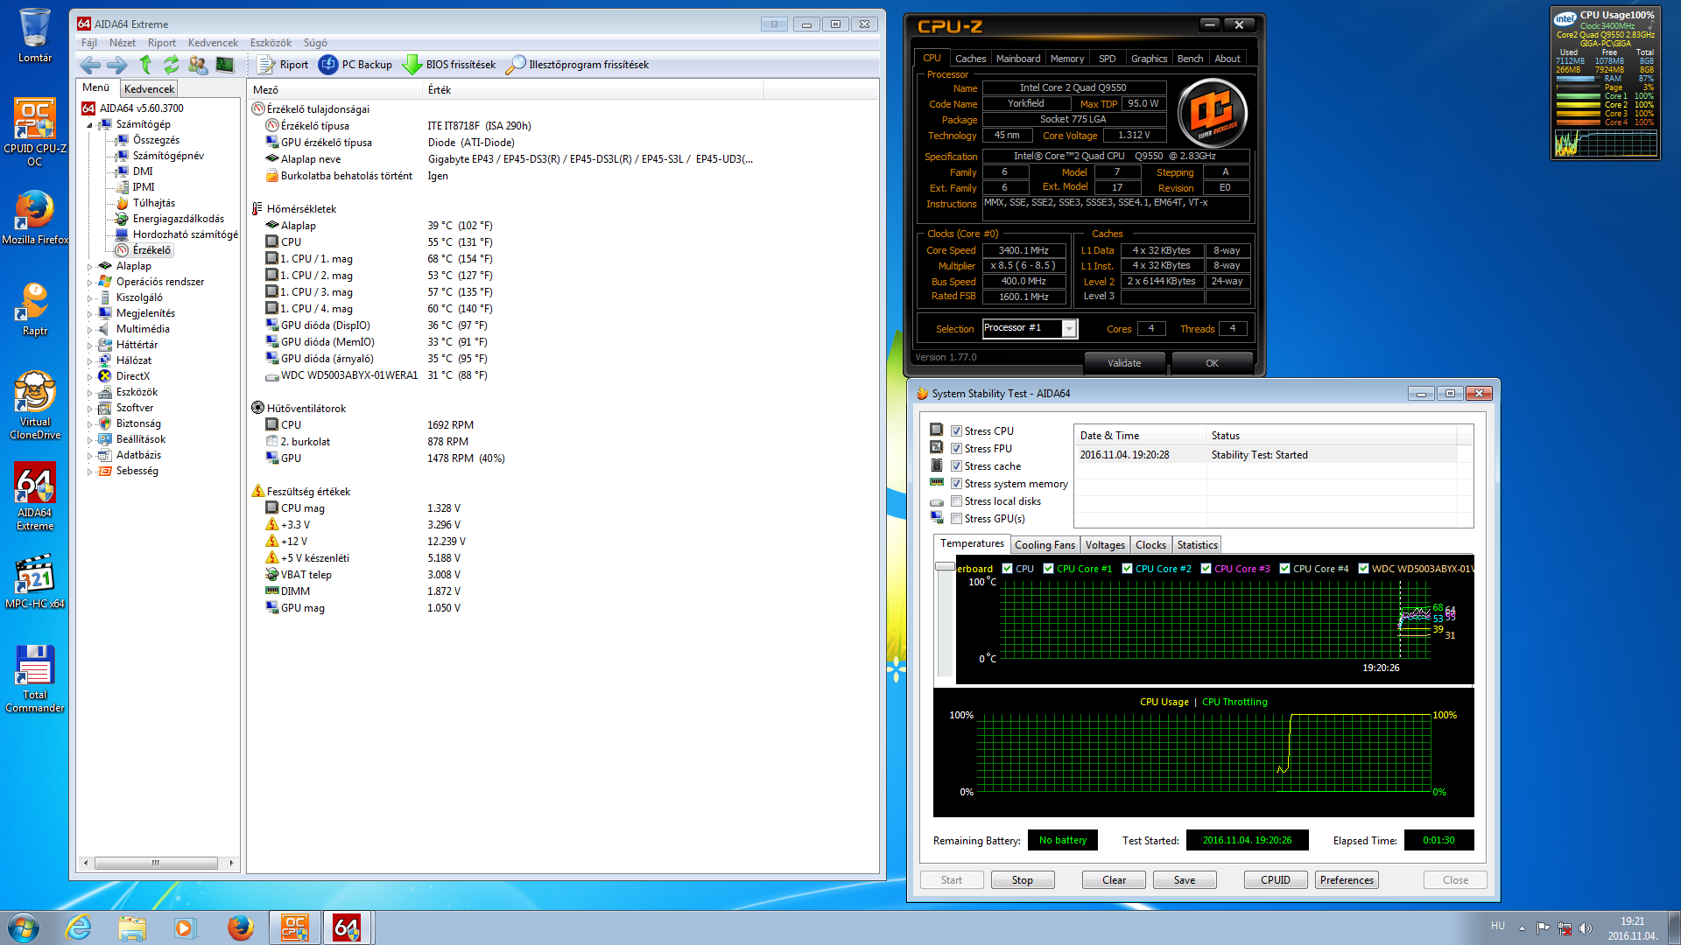Click the Windows Start button
1681x945 pixels.
click(x=23, y=927)
